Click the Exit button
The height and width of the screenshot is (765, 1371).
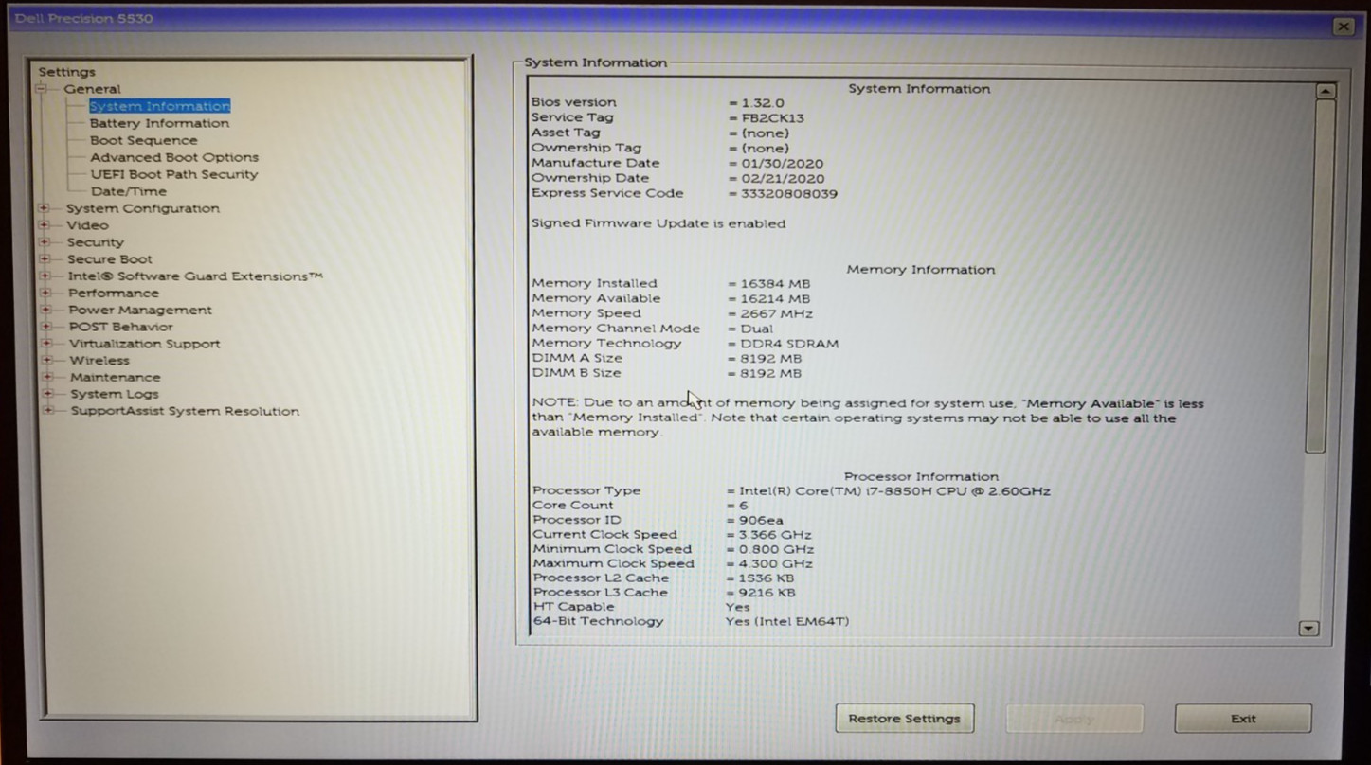(x=1243, y=719)
